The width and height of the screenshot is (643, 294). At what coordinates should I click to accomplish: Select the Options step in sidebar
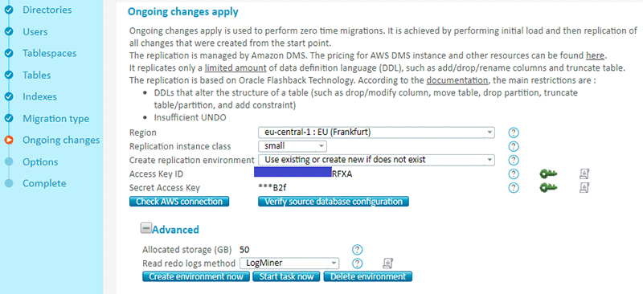pyautogui.click(x=40, y=162)
